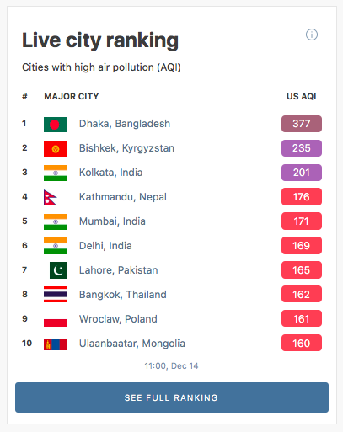Click the Nepal flag icon
Screen dimensions: 343x432
[51, 198]
